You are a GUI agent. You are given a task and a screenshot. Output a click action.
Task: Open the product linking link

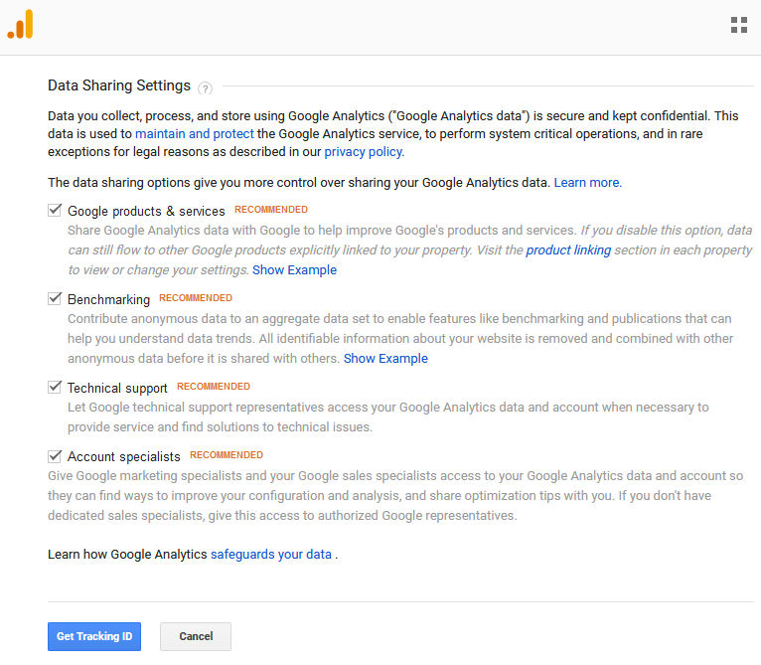pyautogui.click(x=568, y=249)
